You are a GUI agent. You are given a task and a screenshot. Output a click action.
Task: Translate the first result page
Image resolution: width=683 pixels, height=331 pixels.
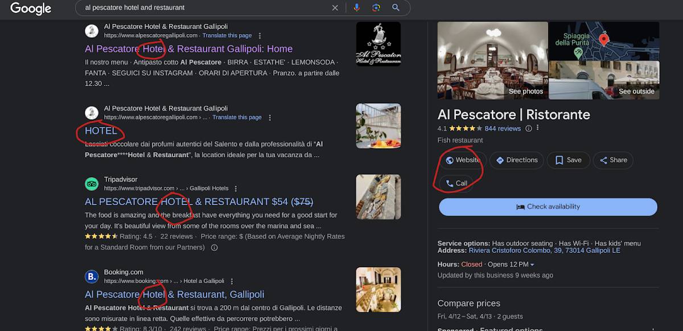(227, 36)
